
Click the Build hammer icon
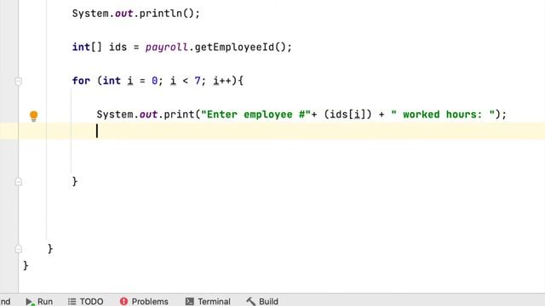(250, 301)
